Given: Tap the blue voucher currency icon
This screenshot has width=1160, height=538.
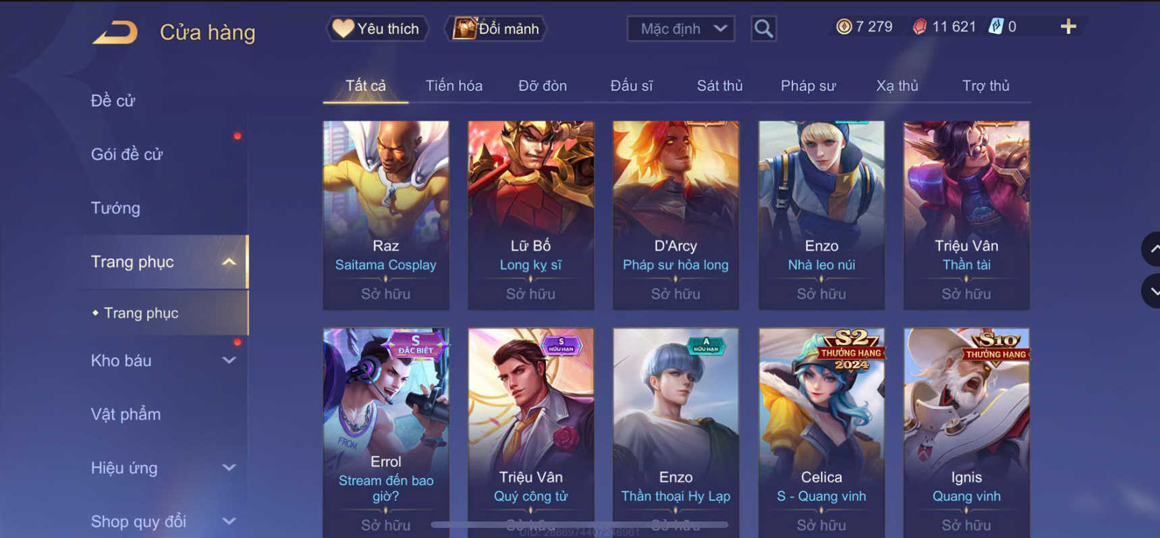Looking at the screenshot, I should pyautogui.click(x=995, y=27).
